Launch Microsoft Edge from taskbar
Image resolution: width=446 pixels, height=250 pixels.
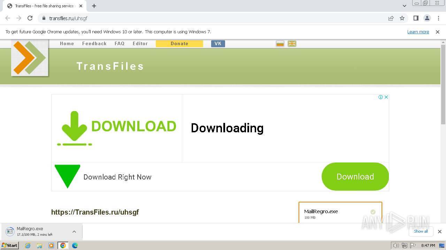pos(75,245)
